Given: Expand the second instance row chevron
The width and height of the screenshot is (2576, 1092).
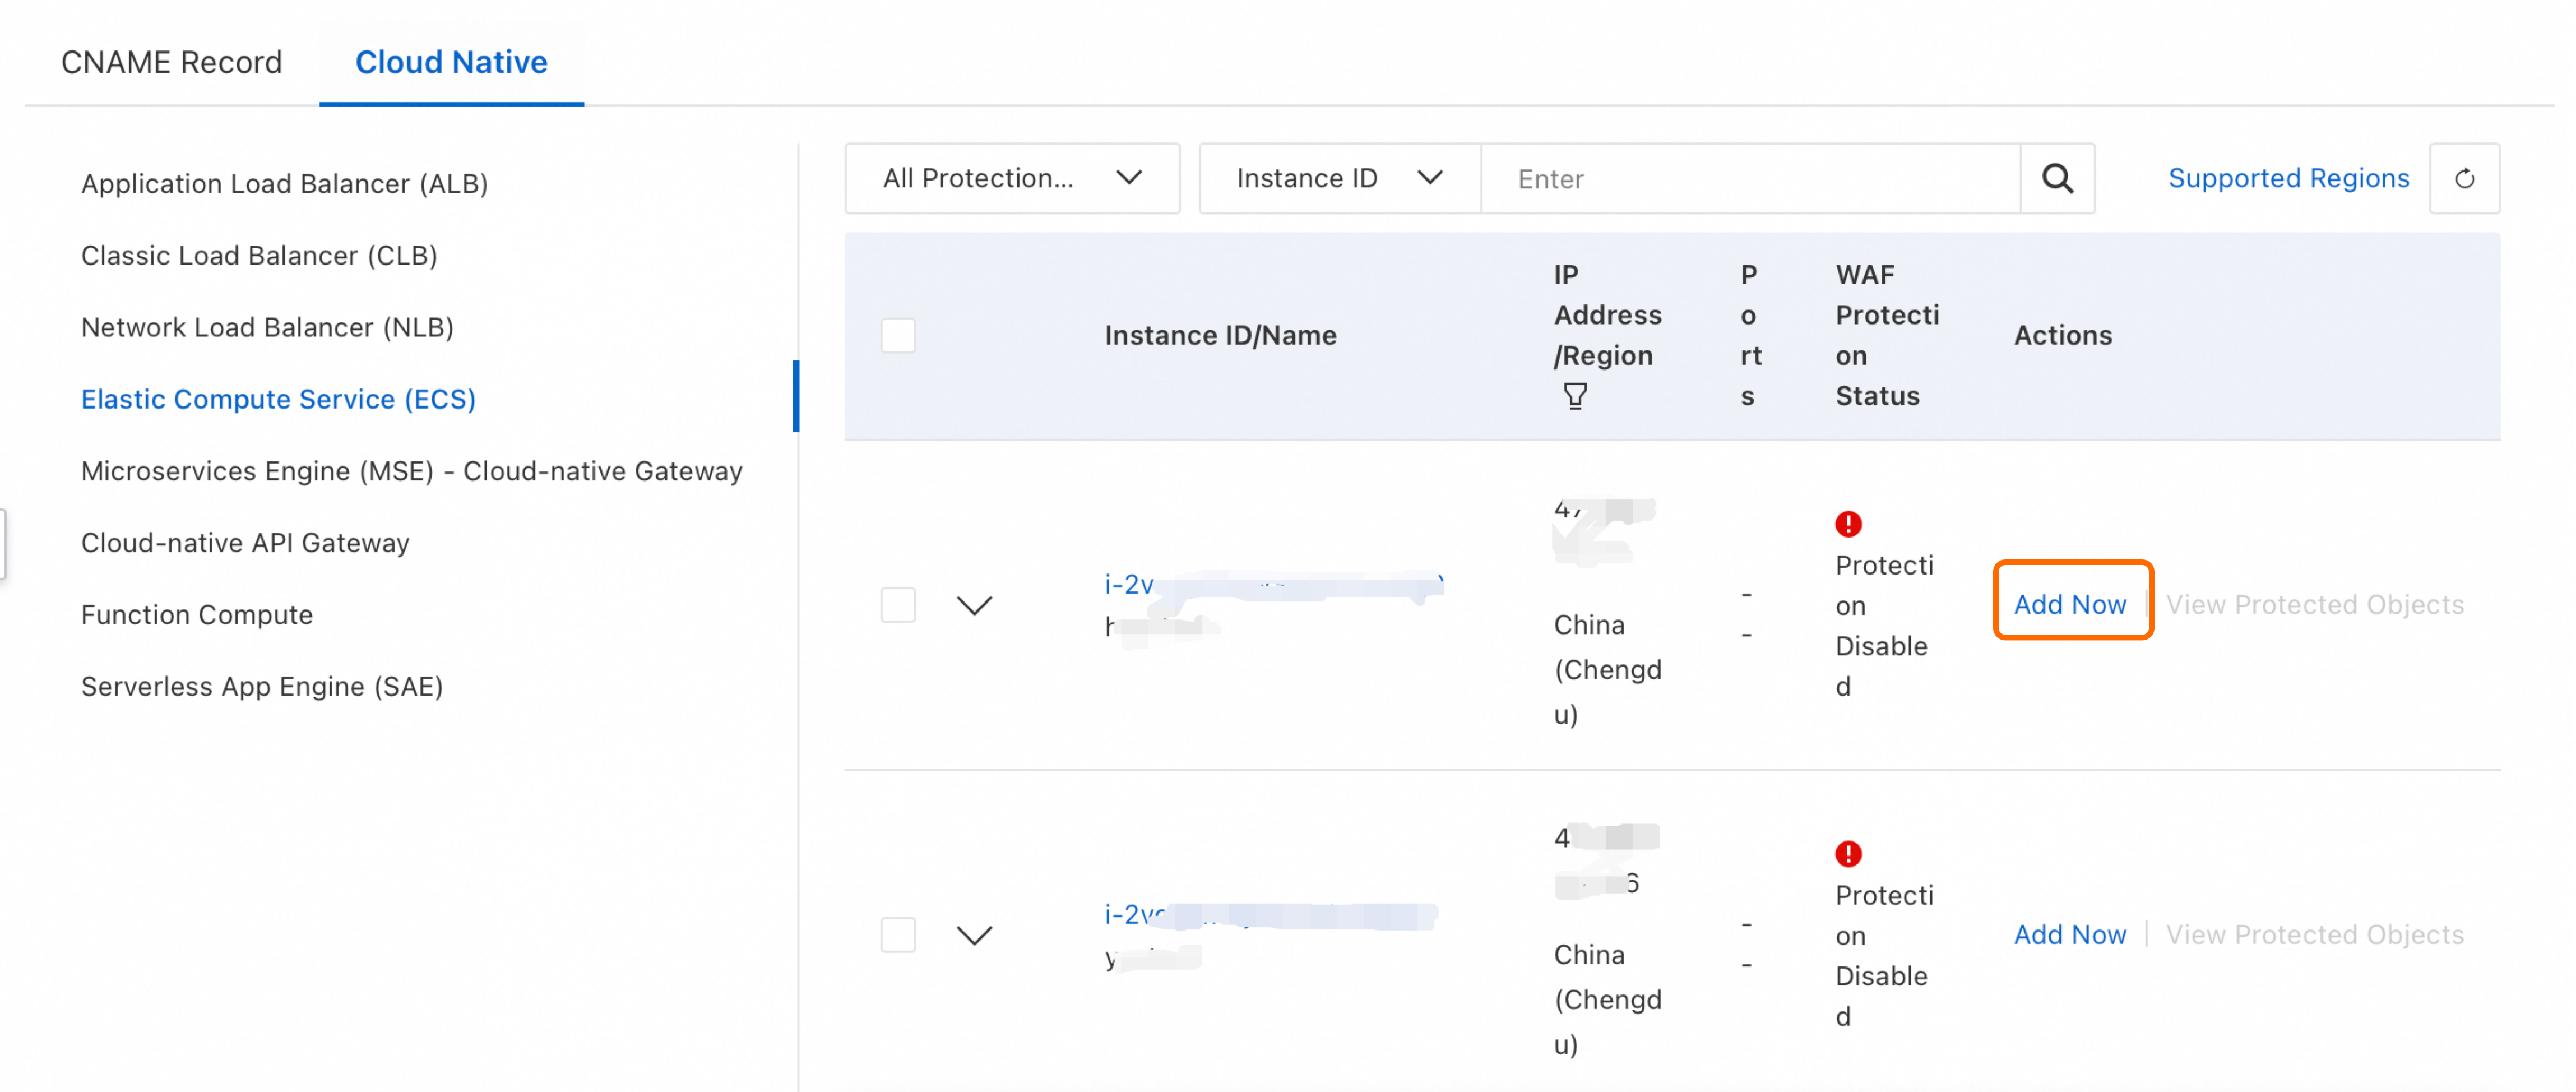Looking at the screenshot, I should point(973,935).
